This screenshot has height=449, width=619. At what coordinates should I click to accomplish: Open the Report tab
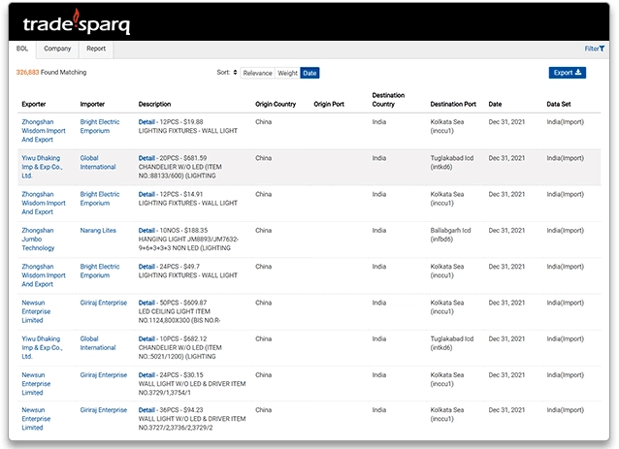click(96, 48)
